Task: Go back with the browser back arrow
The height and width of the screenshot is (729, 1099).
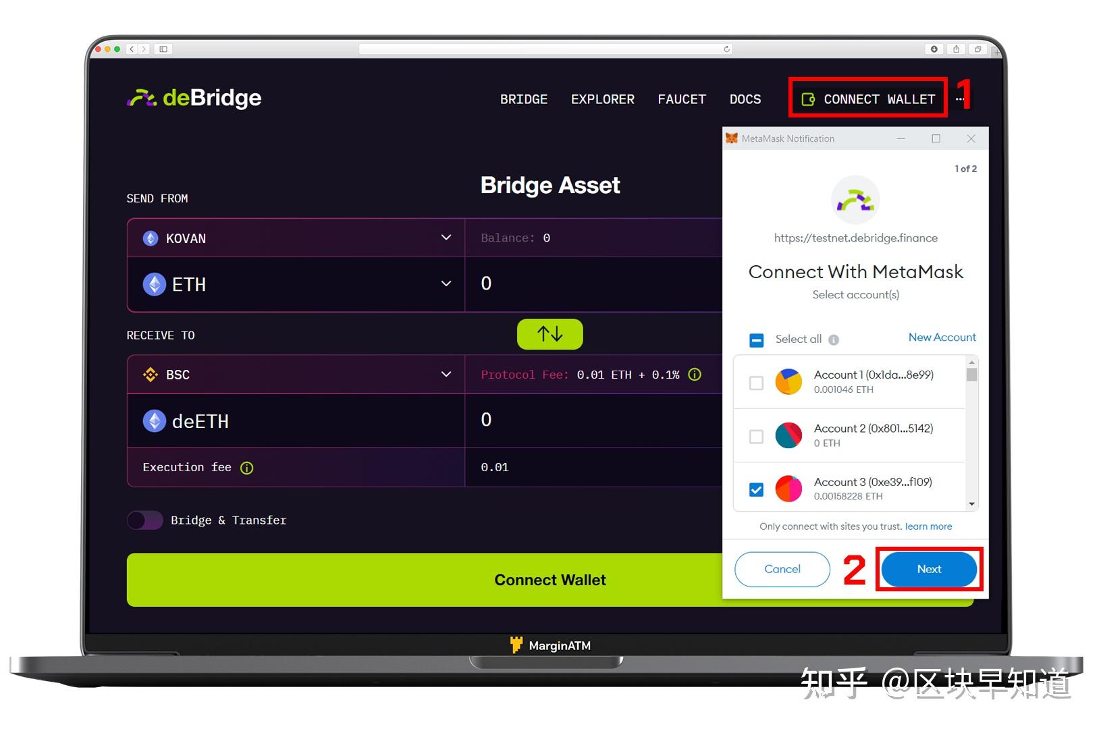Action: (x=132, y=49)
